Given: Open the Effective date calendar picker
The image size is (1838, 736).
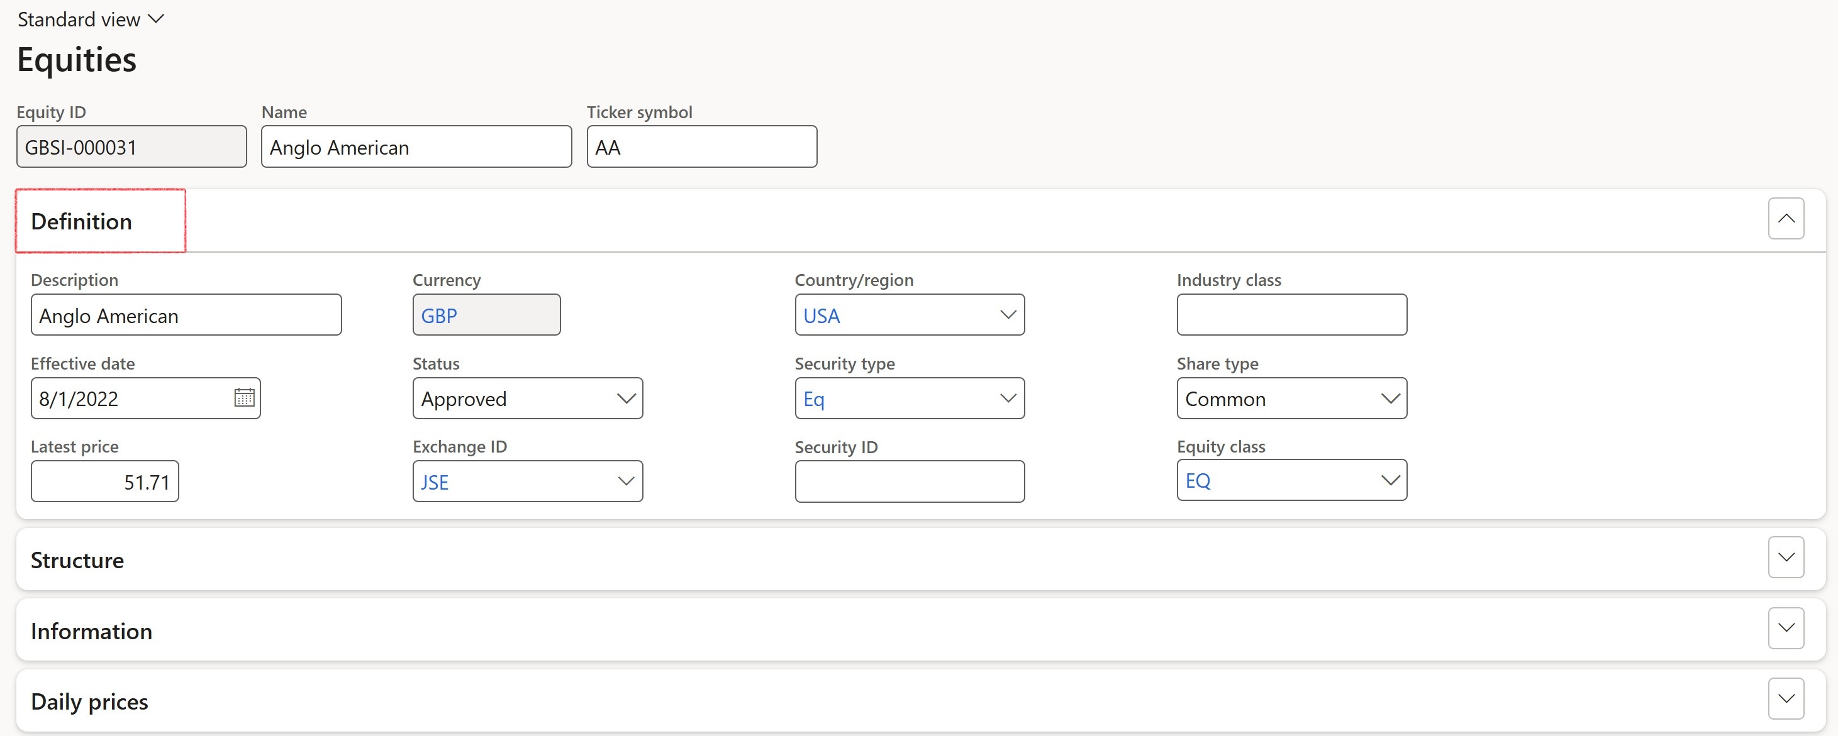Looking at the screenshot, I should 244,398.
